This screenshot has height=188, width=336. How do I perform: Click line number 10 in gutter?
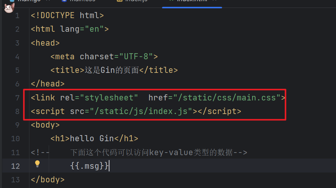[x=15, y=139]
